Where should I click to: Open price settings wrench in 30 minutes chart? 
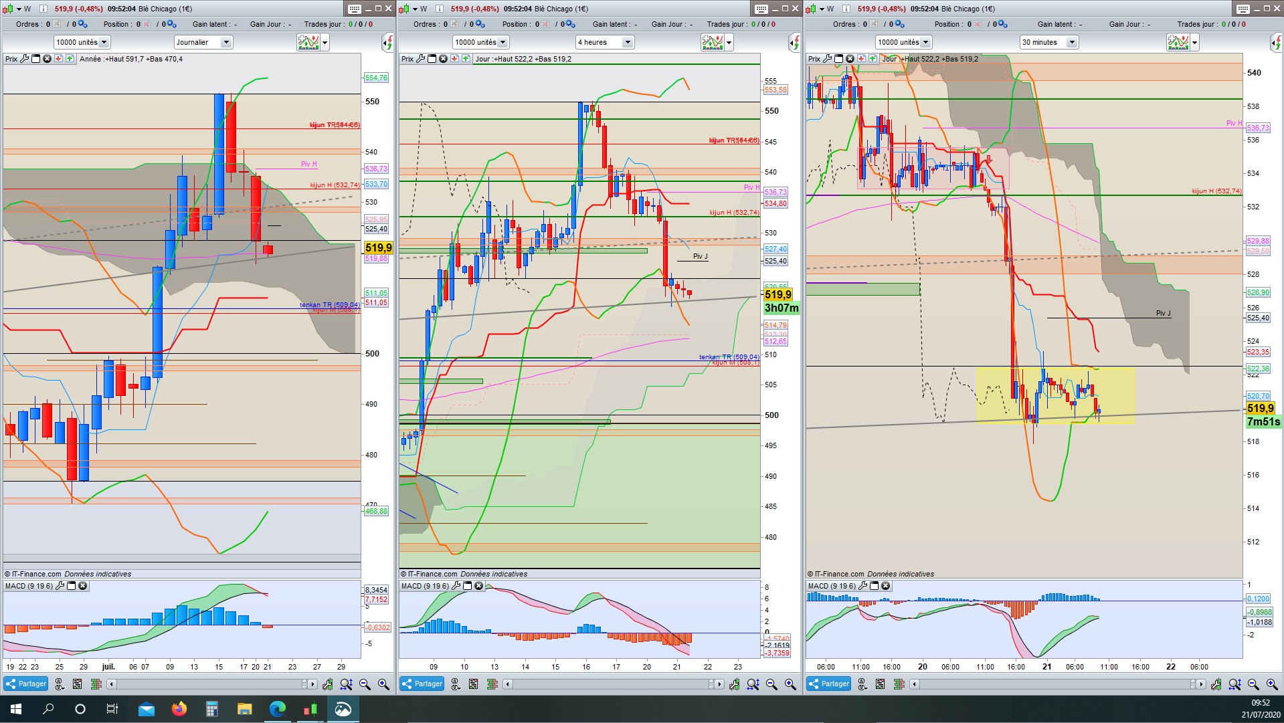tap(828, 59)
